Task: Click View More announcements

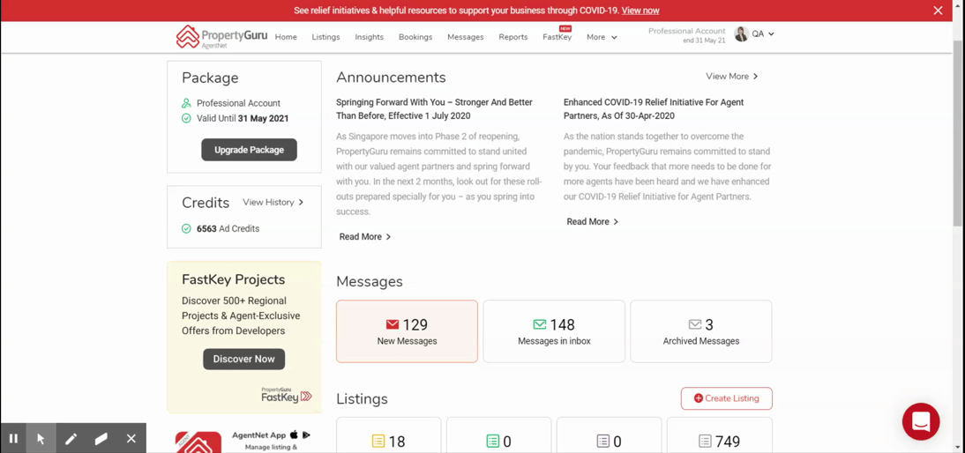Action: [732, 76]
